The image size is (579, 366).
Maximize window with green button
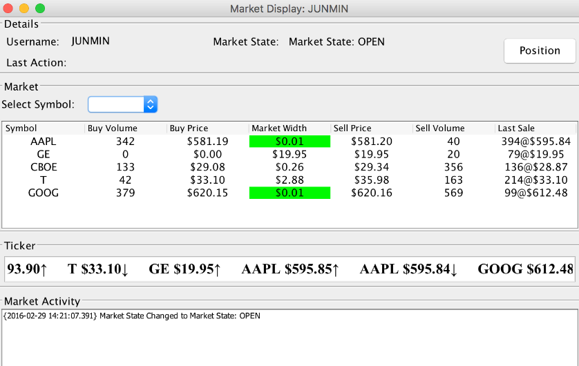click(x=40, y=8)
